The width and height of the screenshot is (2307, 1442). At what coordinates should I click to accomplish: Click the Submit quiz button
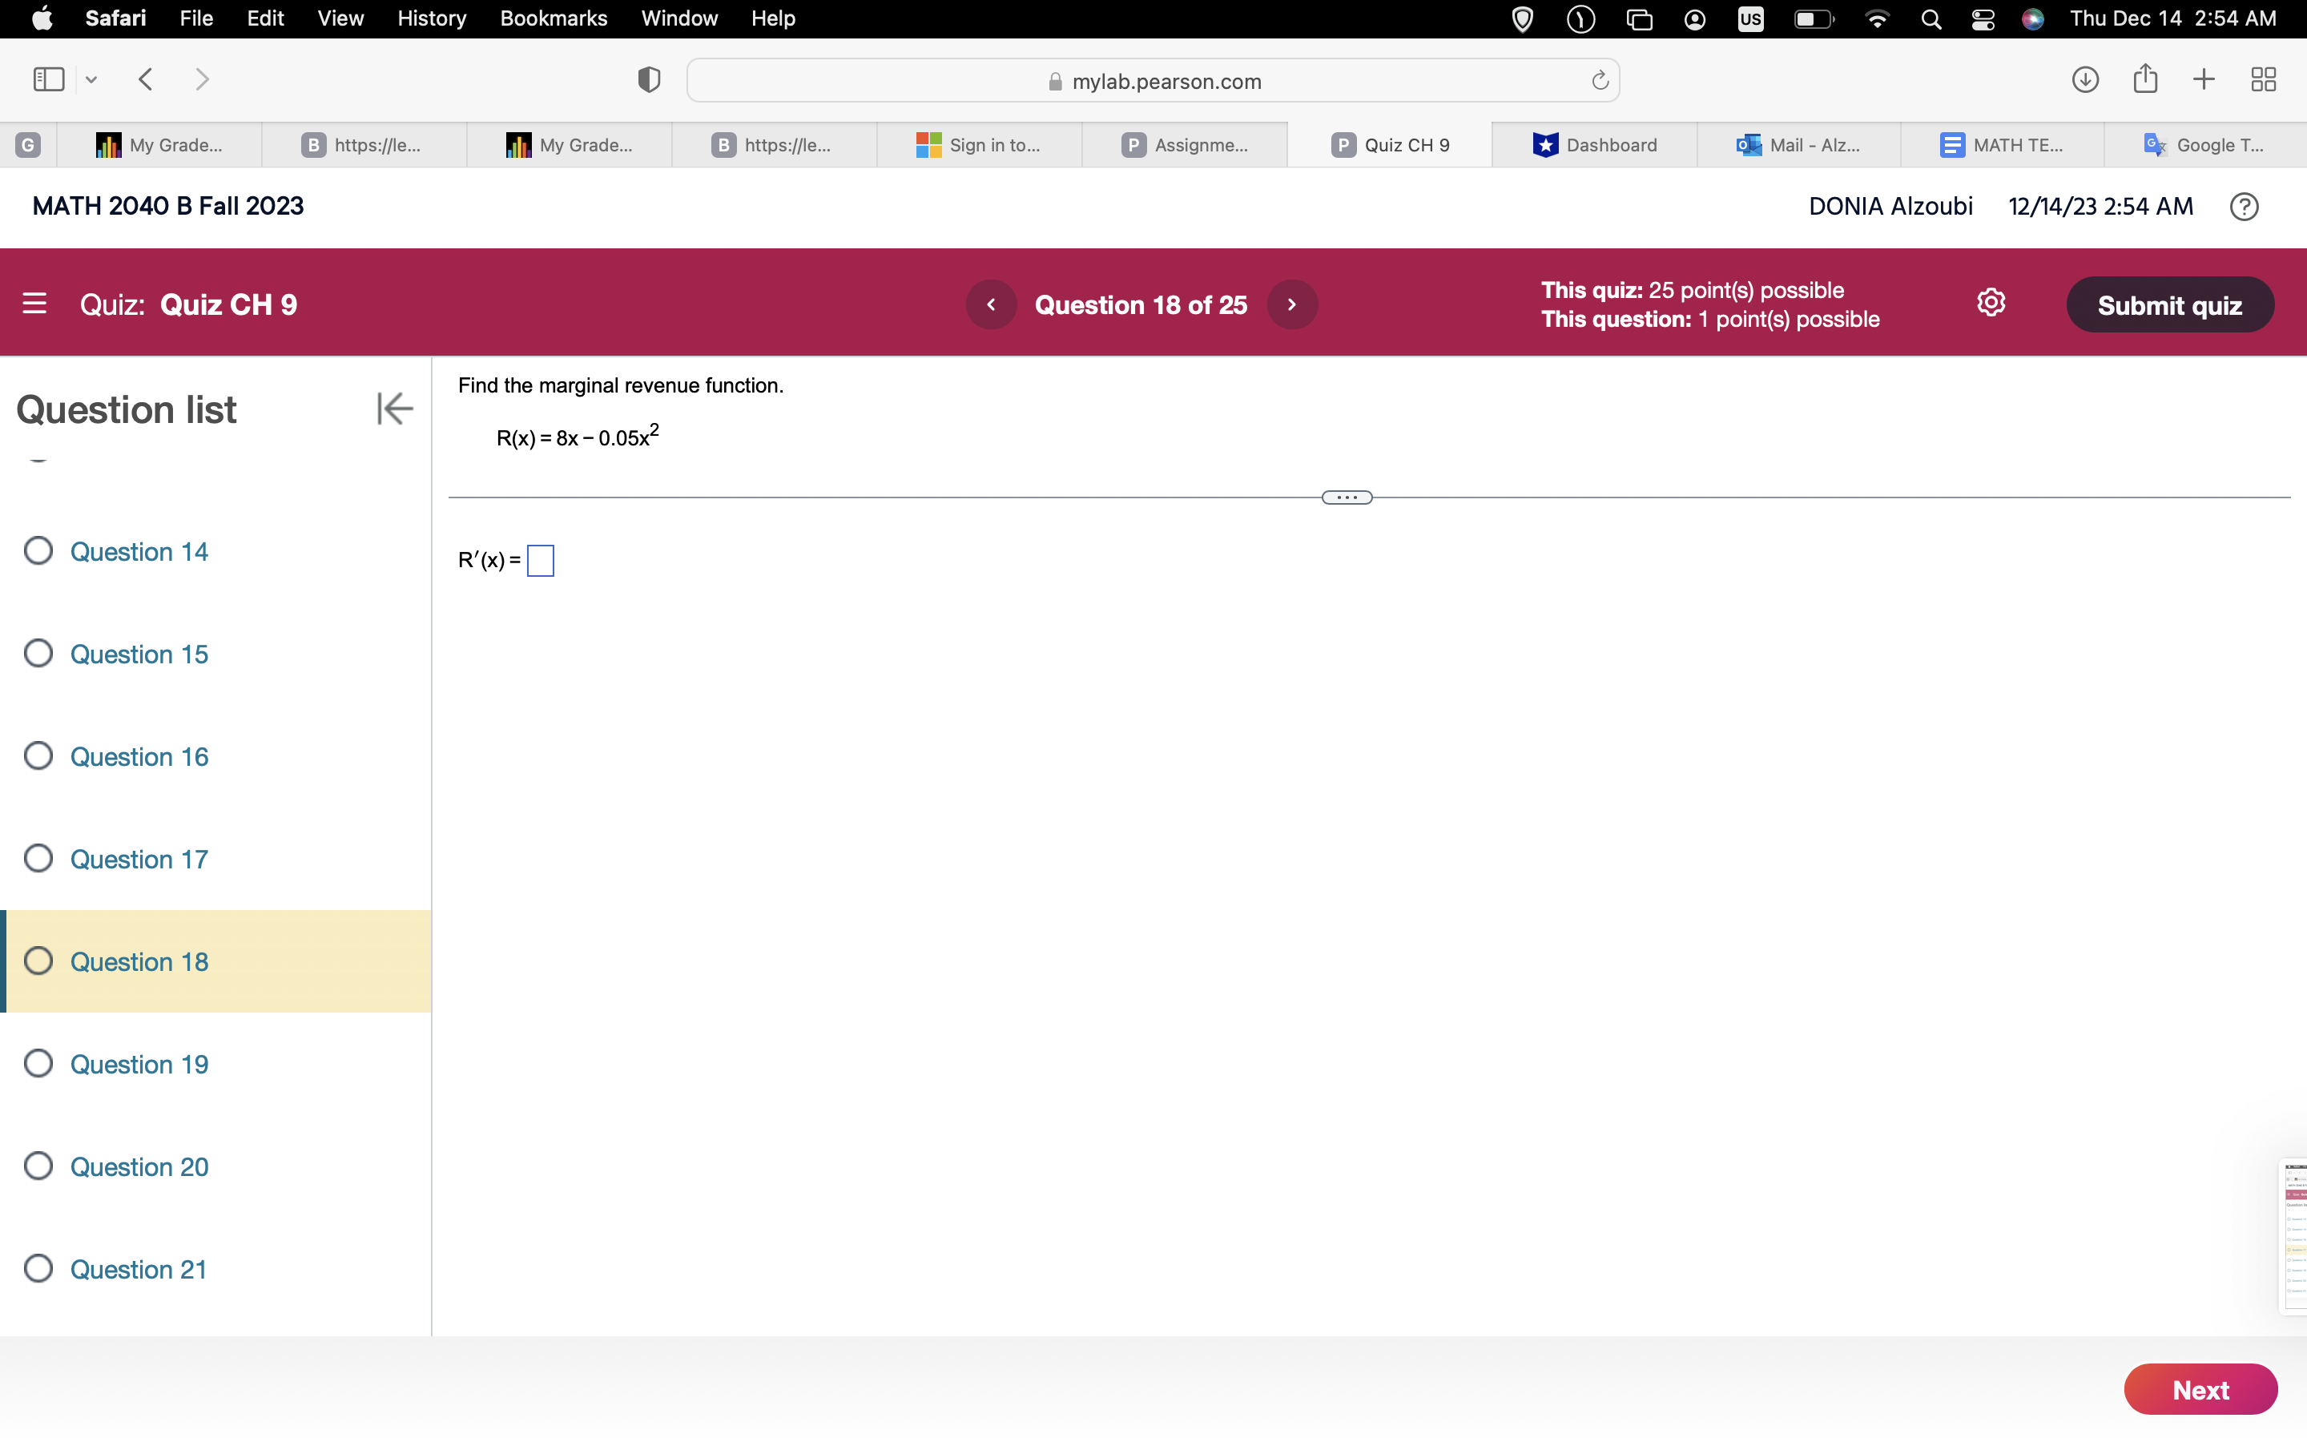point(2170,304)
